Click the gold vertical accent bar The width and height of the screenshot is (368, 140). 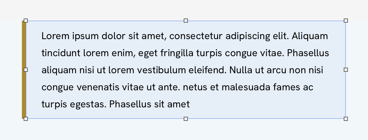point(24,70)
